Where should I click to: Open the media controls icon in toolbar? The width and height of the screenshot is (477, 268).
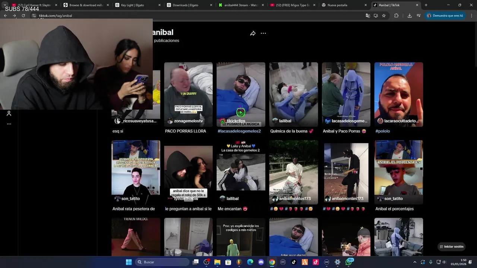click(418, 16)
